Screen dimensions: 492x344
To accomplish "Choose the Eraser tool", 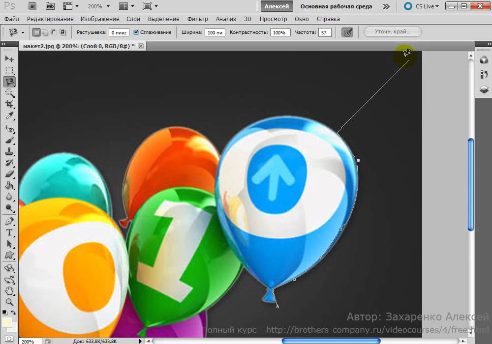I will coord(9,174).
